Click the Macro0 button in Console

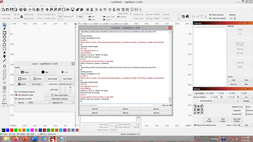(x=95, y=109)
